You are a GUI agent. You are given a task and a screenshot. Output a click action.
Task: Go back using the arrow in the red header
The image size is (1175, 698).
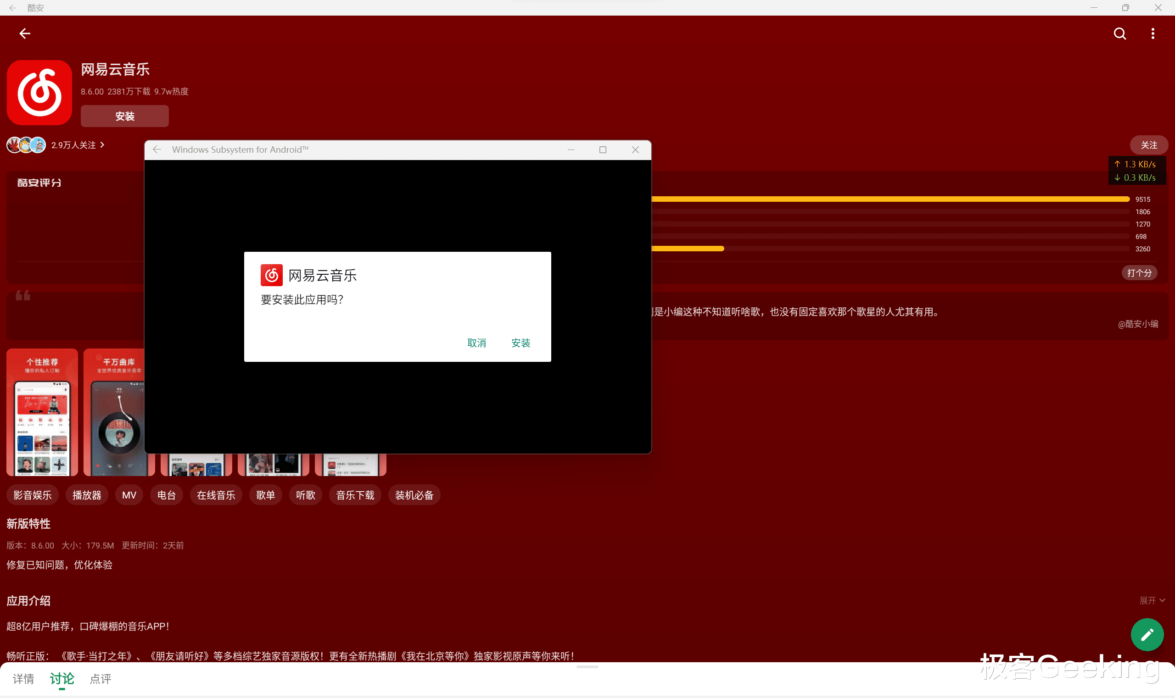coord(24,33)
